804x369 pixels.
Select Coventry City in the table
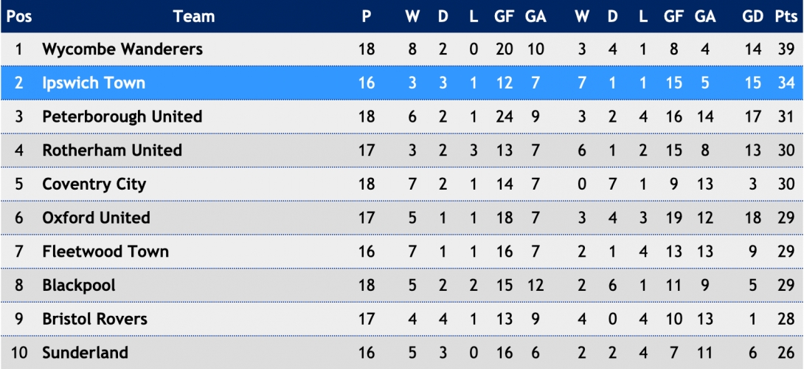pyautogui.click(x=94, y=184)
